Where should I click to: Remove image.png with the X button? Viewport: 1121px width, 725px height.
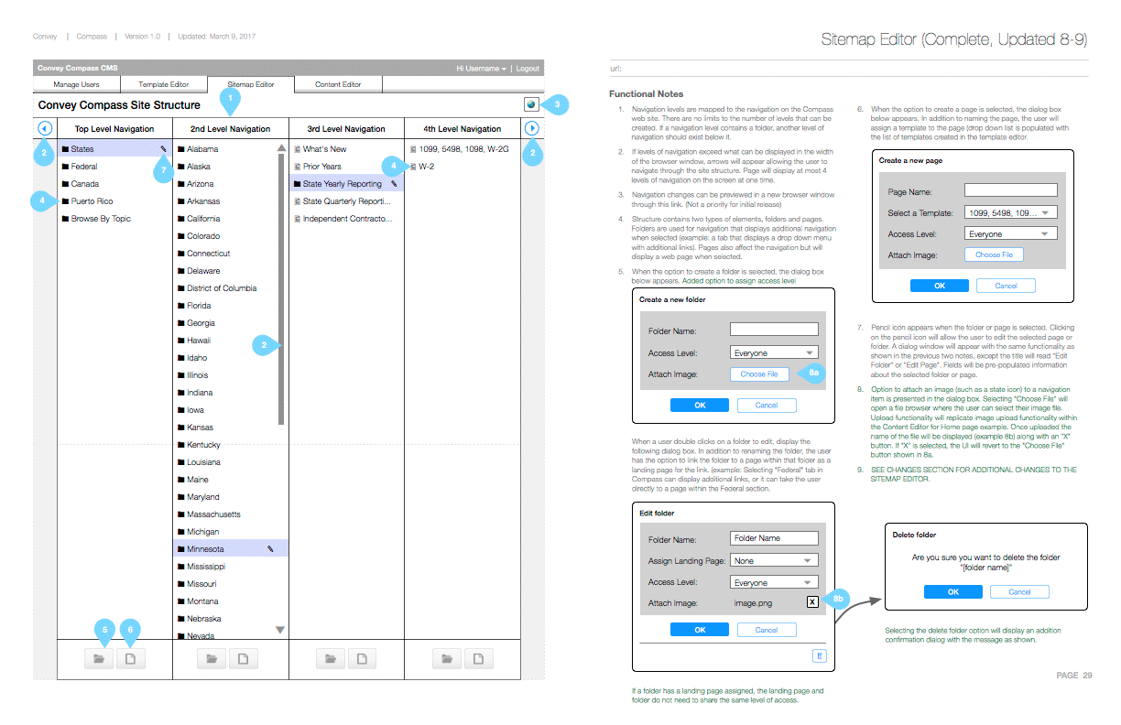(812, 601)
